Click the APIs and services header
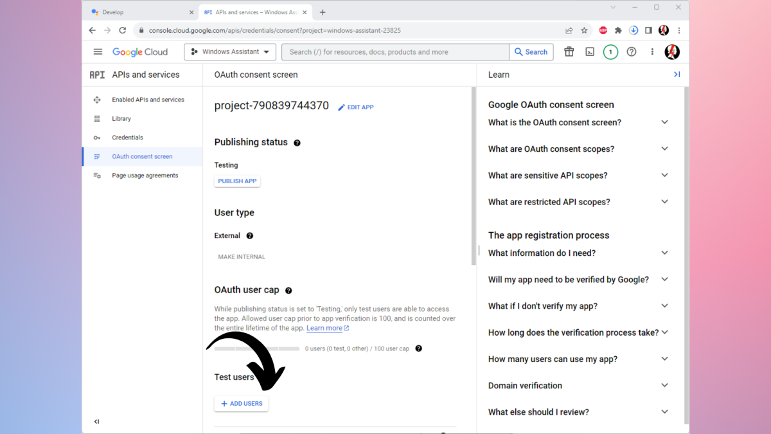 click(146, 75)
